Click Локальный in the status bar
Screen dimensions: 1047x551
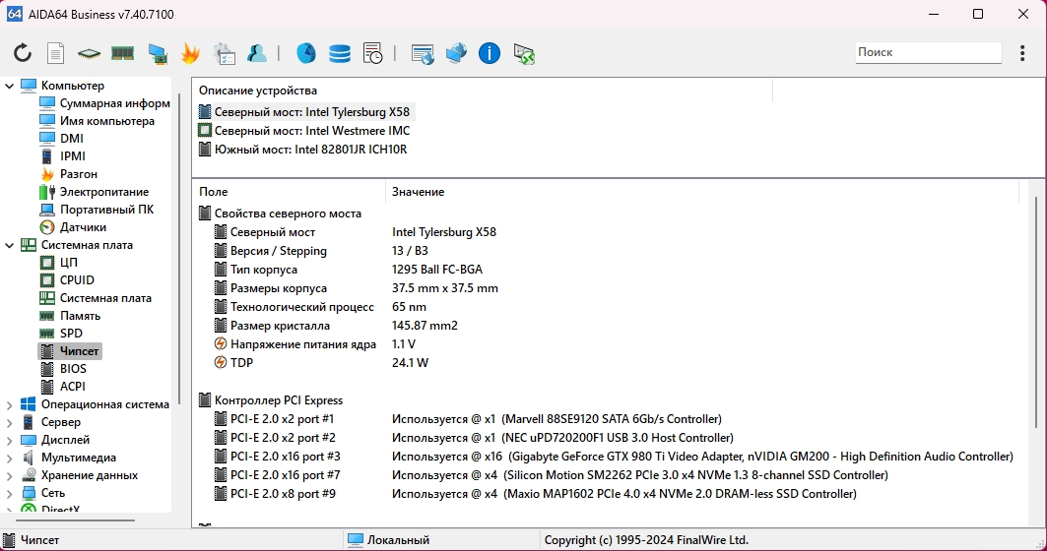[398, 540]
